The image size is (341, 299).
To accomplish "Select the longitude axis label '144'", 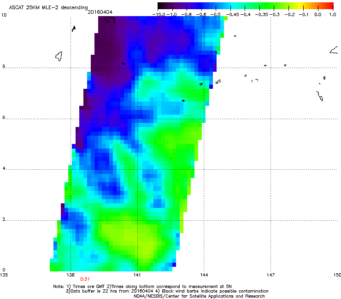I will tap(204, 275).
